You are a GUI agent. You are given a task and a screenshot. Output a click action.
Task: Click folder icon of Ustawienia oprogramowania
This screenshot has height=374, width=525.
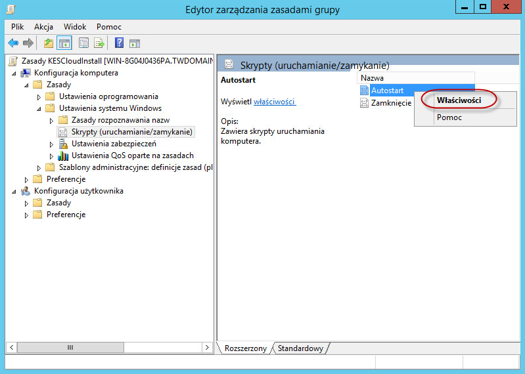[x=50, y=96]
